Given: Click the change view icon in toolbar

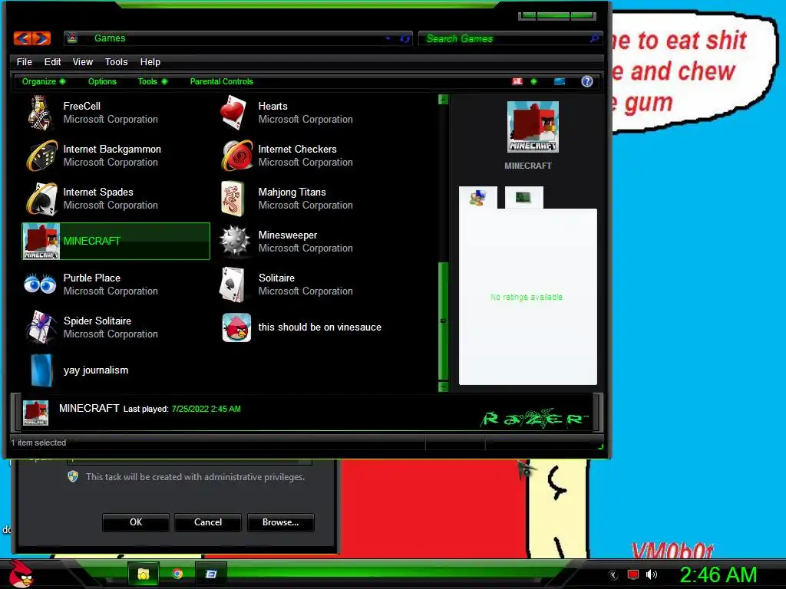Looking at the screenshot, I should (517, 81).
